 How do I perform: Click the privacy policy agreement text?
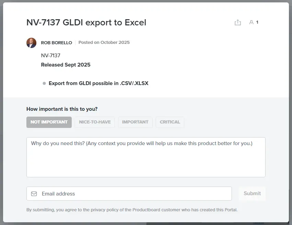[132, 210]
